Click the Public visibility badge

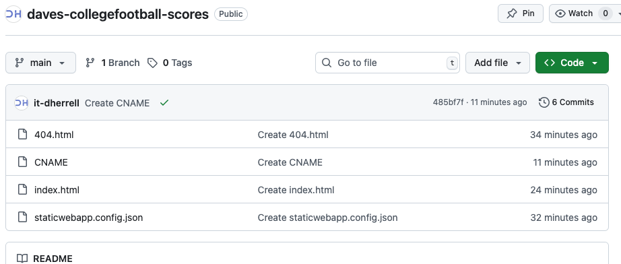pyautogui.click(x=231, y=14)
